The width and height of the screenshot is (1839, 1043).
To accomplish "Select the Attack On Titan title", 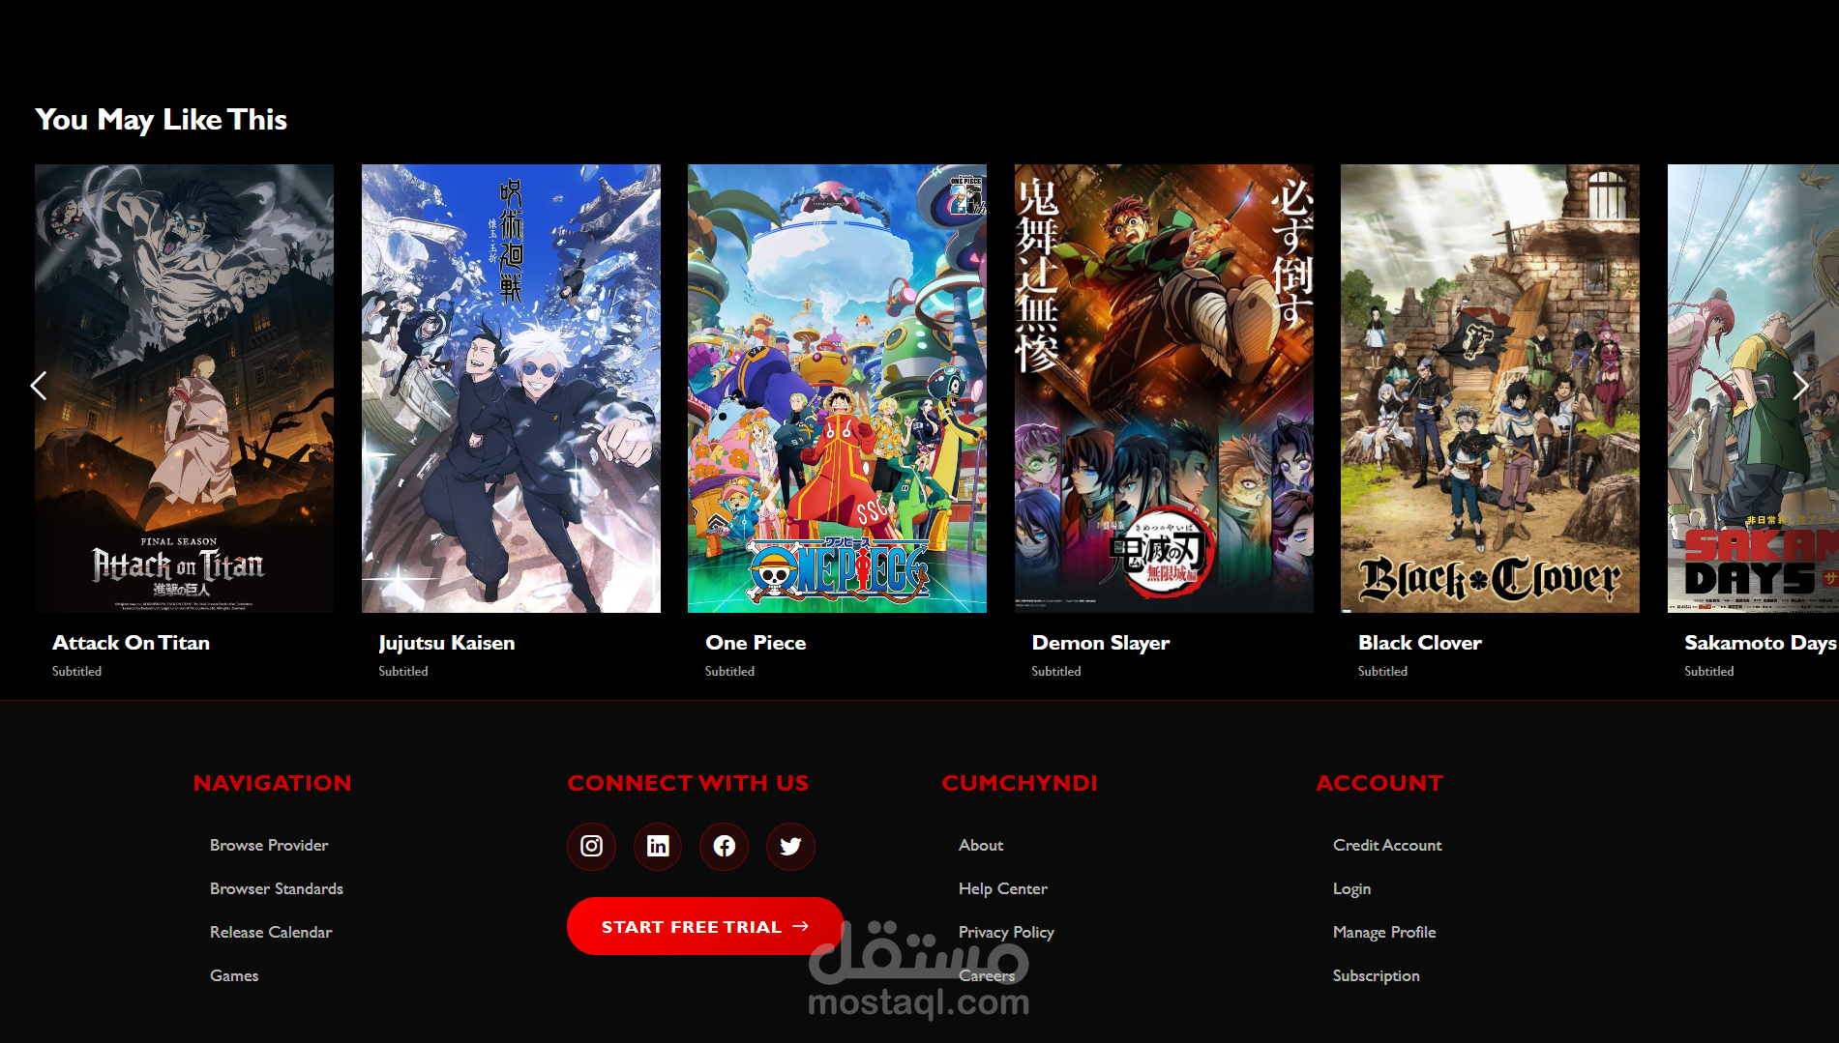I will point(131,643).
